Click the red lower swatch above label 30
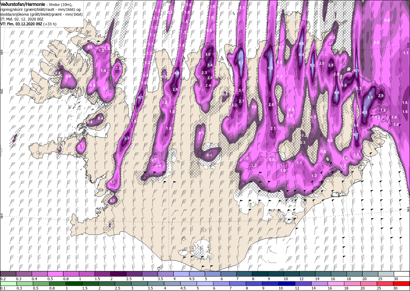The width and height of the screenshot is (410, 291). tap(401, 284)
